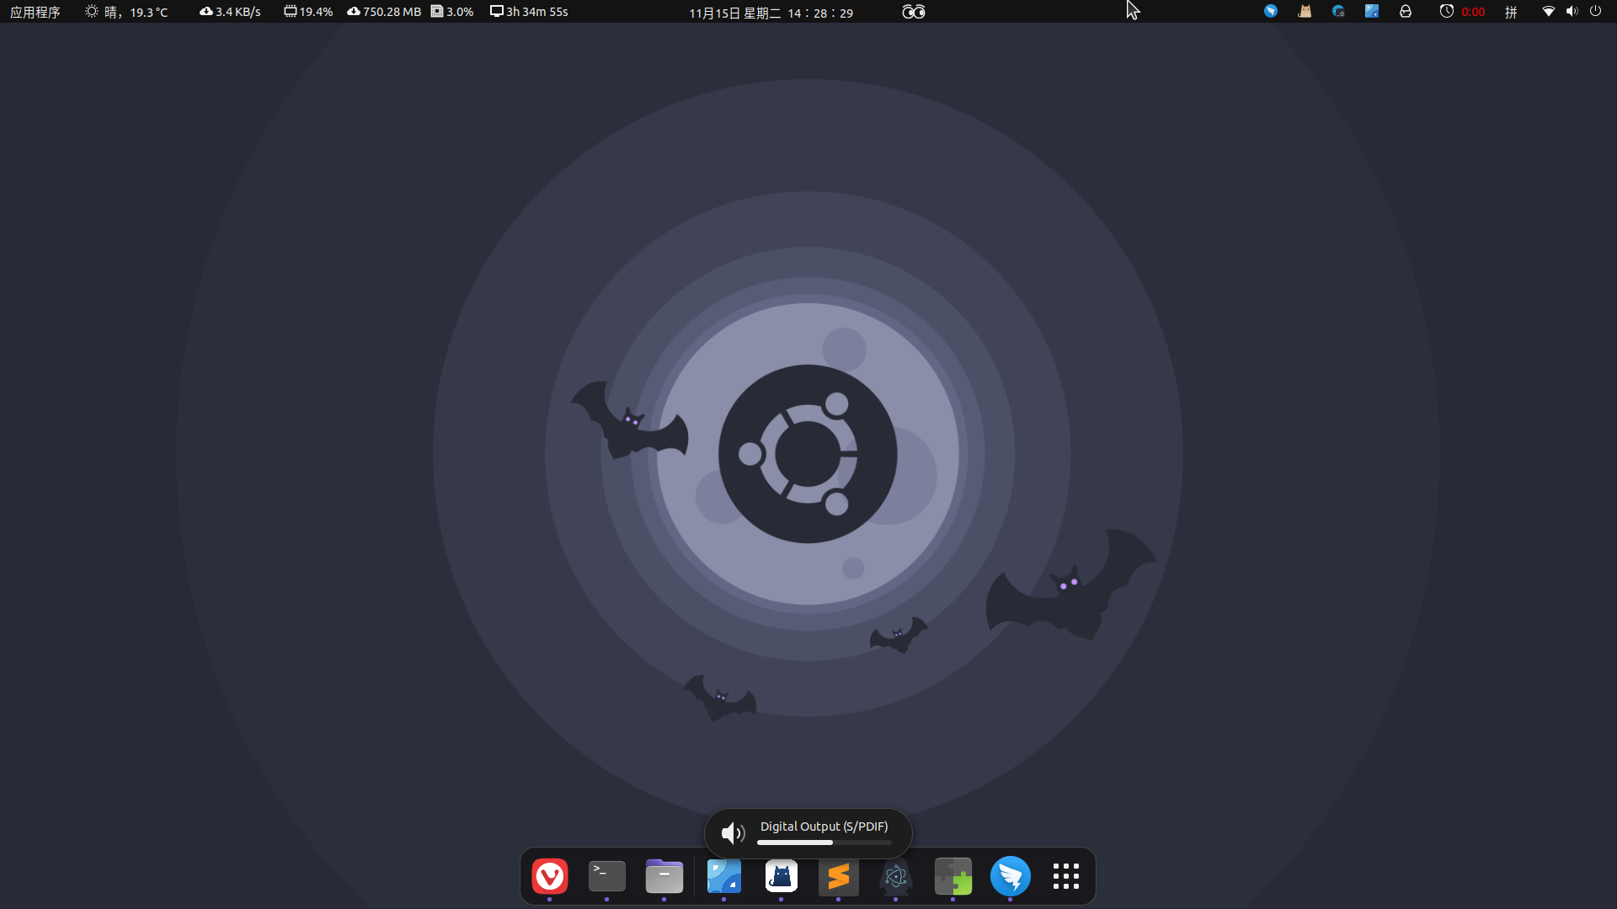Click the eyes icon in top bar
The image size is (1617, 909).
913,12
